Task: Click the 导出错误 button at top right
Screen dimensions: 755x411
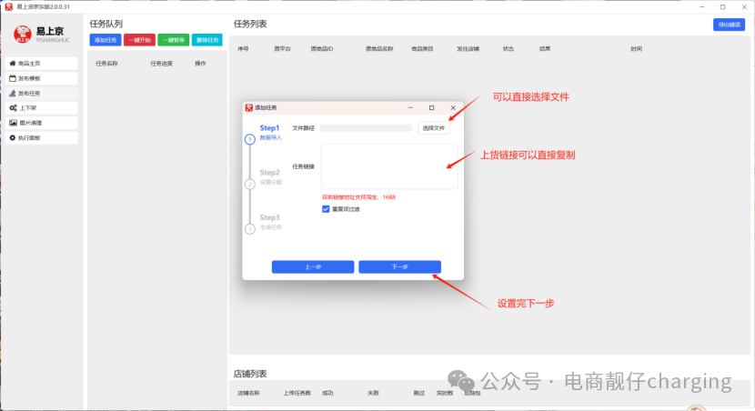Action: click(x=729, y=25)
